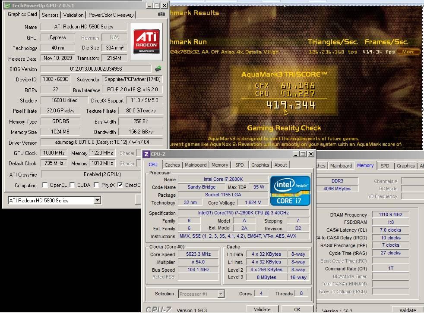Click the OK button in CPU-Z
The image size is (424, 313).
click(297, 309)
